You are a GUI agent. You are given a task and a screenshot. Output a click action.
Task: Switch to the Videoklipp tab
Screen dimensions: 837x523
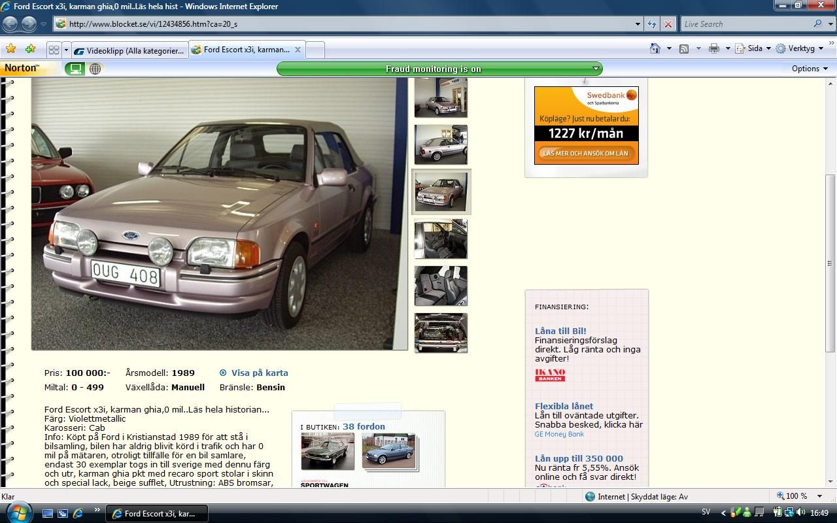pos(129,50)
